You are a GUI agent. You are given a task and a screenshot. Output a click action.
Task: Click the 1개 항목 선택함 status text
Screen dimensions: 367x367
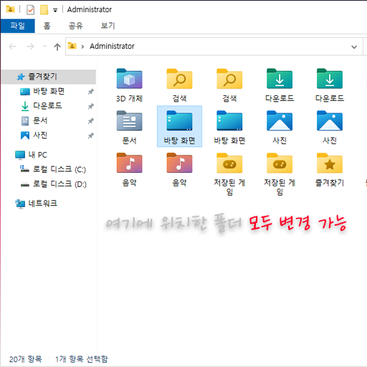point(82,359)
